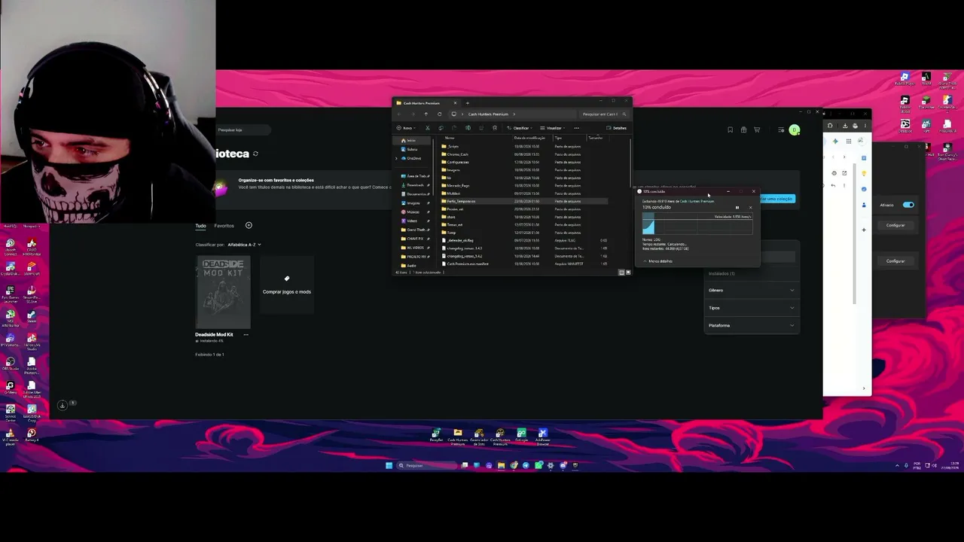
Task: Expand the Tipos filter section
Action: coord(752,308)
